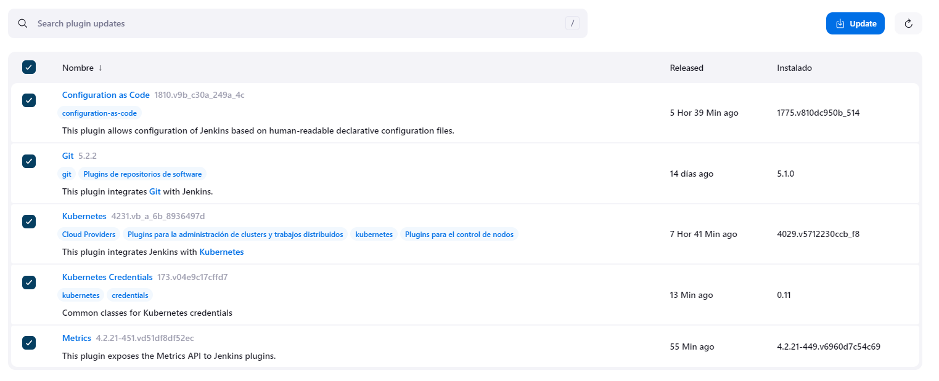Select the kubernetes tag in Kubernetes row
Image resolution: width=939 pixels, height=381 pixels.
point(374,235)
